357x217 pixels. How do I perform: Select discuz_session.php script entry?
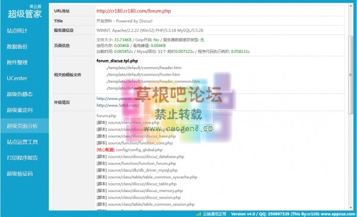(139, 197)
